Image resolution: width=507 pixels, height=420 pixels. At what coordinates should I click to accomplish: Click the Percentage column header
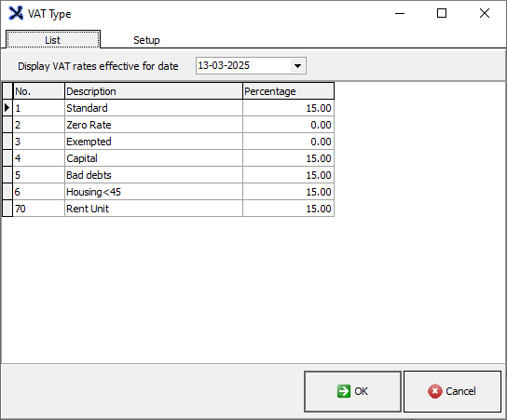288,91
